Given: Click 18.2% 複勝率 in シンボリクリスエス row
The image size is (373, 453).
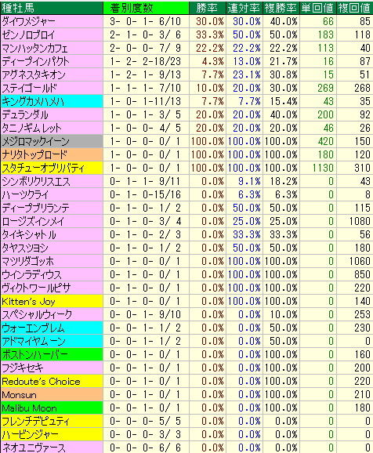Looking at the screenshot, I should click(x=284, y=181).
